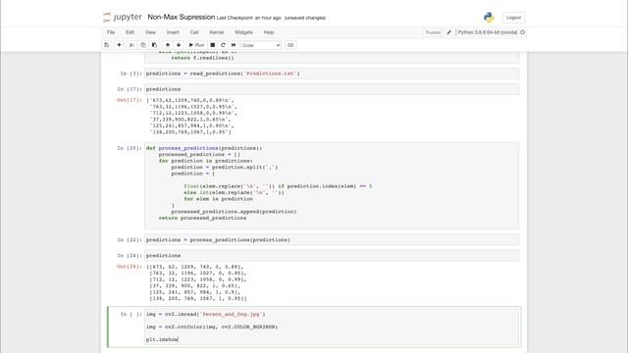Click the Logout button
Image resolution: width=628 pixels, height=353 pixels.
point(513,18)
